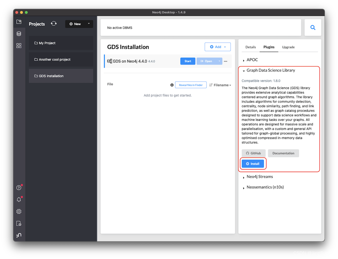Collapse the Graph Data Science Library section
The height and width of the screenshot is (259, 338).
point(269,70)
